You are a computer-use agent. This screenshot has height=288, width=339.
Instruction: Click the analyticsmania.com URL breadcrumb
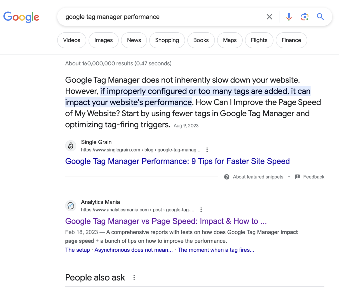pos(137,210)
